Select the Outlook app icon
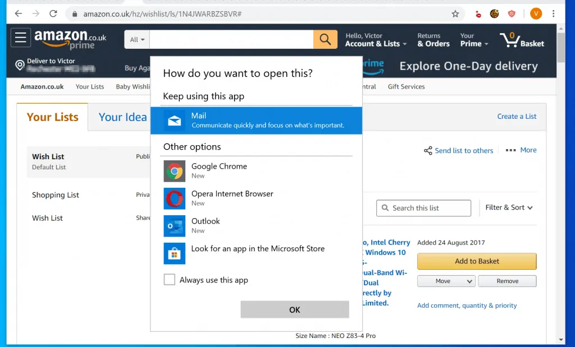This screenshot has height=347, width=575. pos(174,225)
